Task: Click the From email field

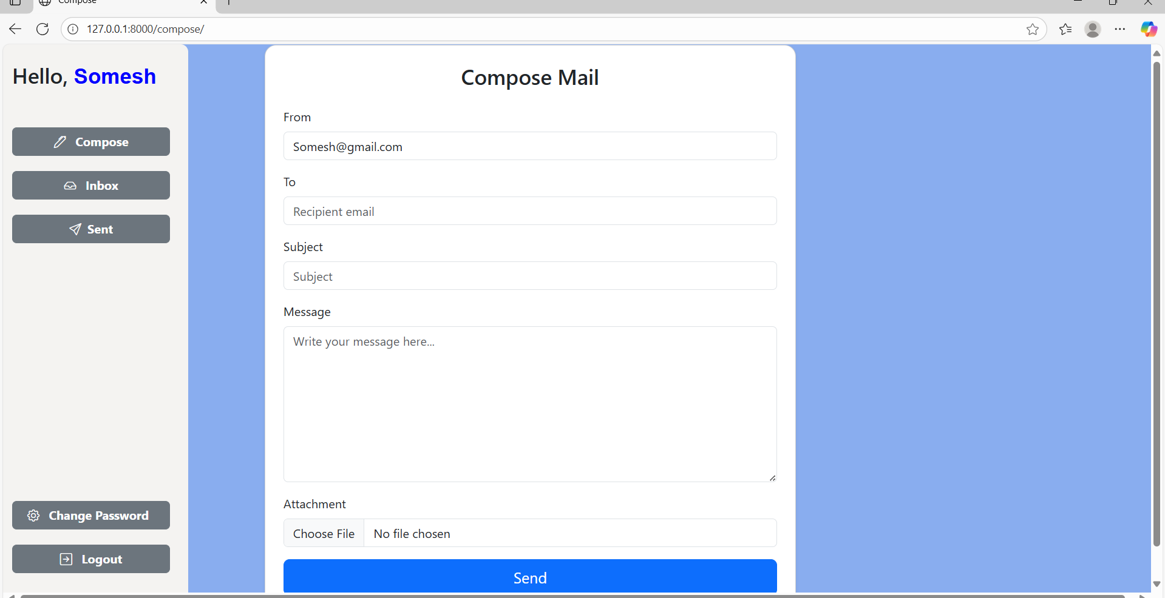Action: [x=530, y=146]
